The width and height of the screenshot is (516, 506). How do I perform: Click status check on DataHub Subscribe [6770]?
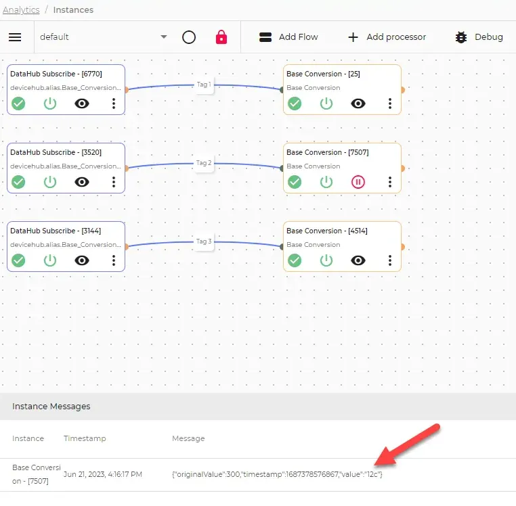click(x=18, y=103)
